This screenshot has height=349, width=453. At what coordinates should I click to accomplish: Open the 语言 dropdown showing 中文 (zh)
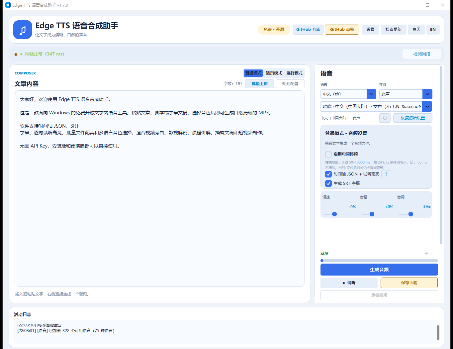(348, 94)
